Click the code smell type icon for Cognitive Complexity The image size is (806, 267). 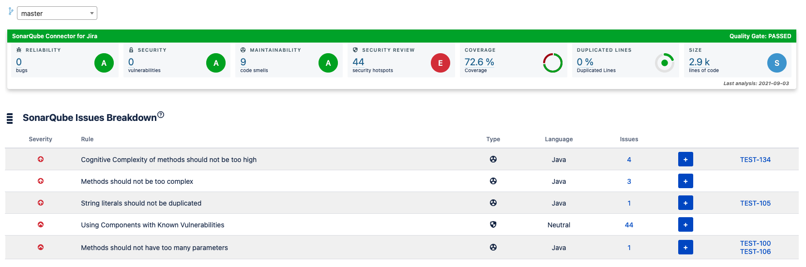pos(493,159)
